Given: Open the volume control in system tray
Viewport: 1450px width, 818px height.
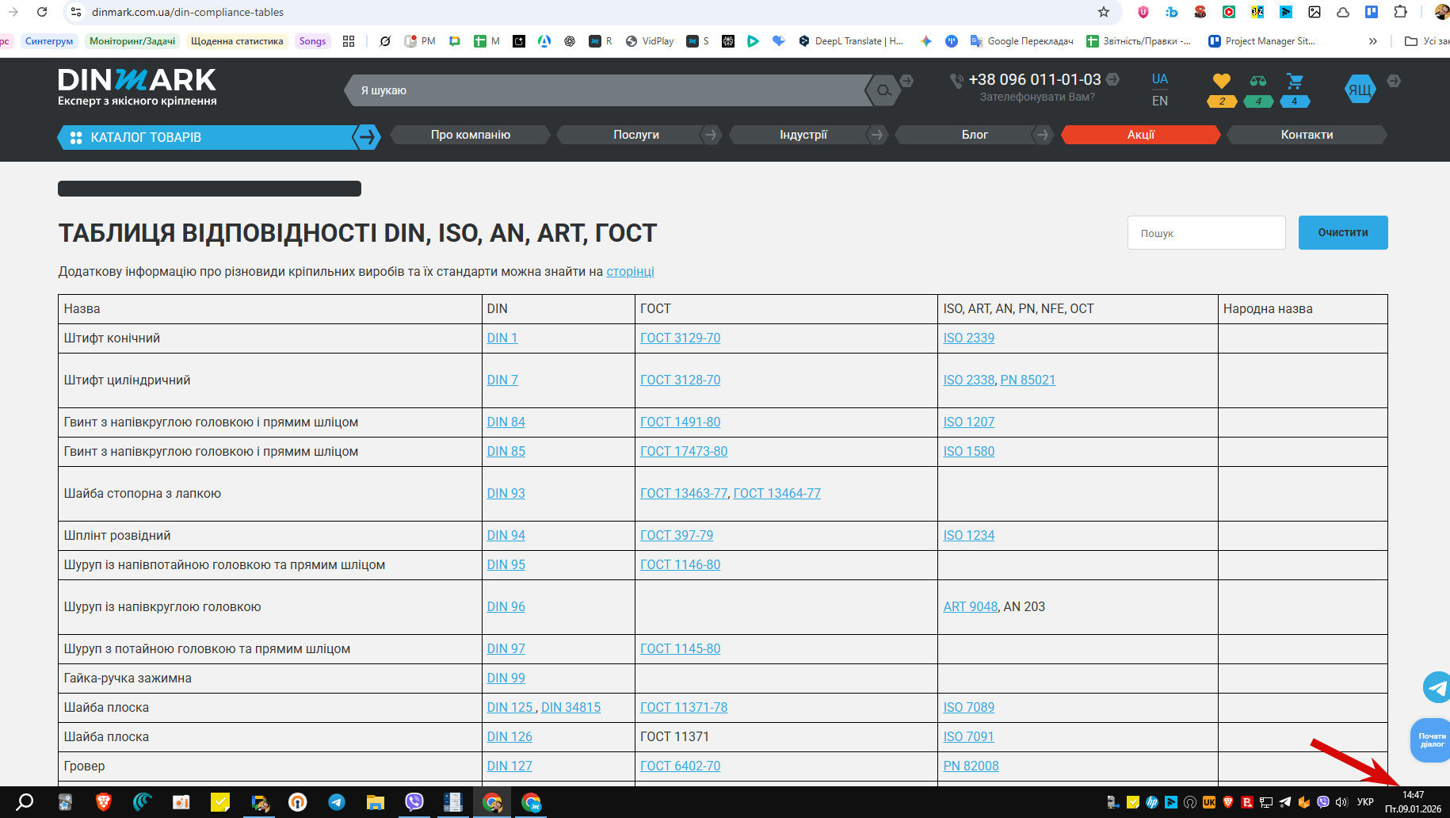Looking at the screenshot, I should click(x=1341, y=802).
